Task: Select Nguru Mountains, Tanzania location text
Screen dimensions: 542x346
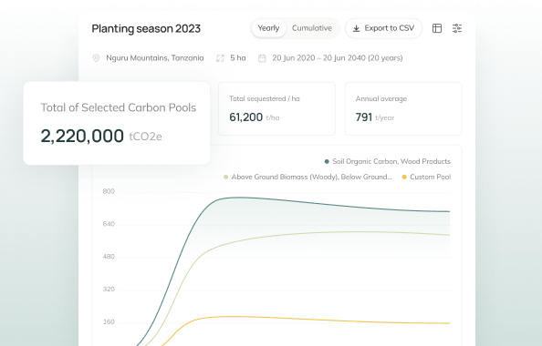Action: pos(155,58)
